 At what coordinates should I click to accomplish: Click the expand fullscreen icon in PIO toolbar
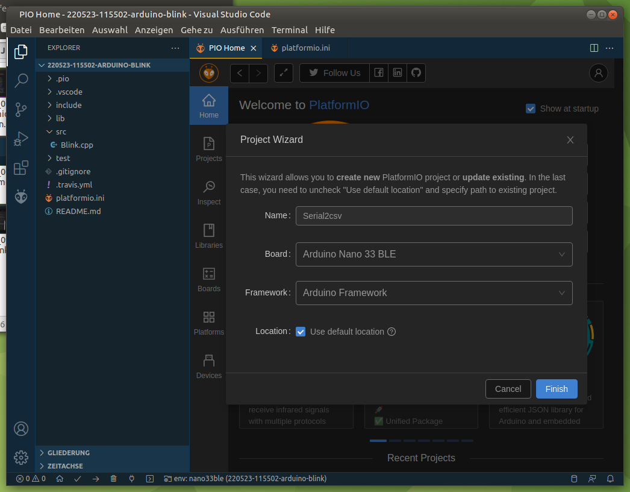(284, 73)
